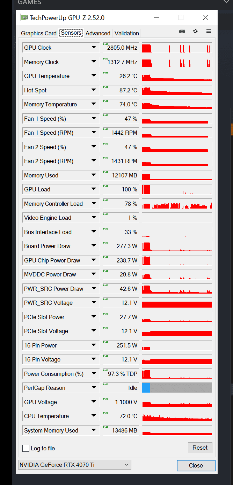Open the GPU Load dropdown arrow
The image size is (233, 485).
(x=94, y=189)
